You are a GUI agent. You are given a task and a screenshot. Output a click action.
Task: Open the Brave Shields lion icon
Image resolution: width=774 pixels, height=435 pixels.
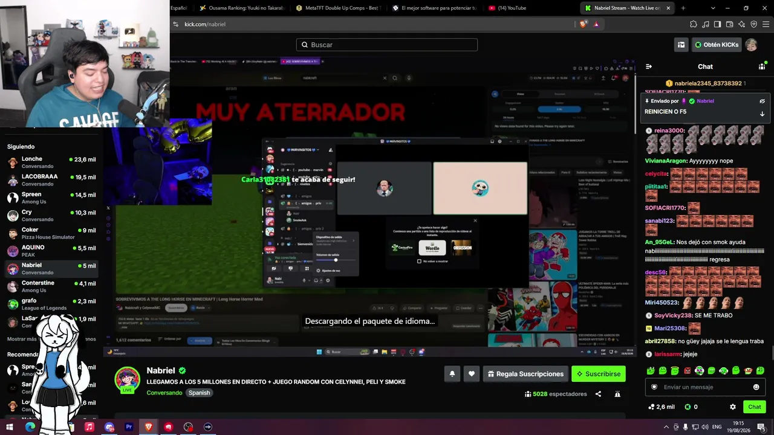coord(583,24)
